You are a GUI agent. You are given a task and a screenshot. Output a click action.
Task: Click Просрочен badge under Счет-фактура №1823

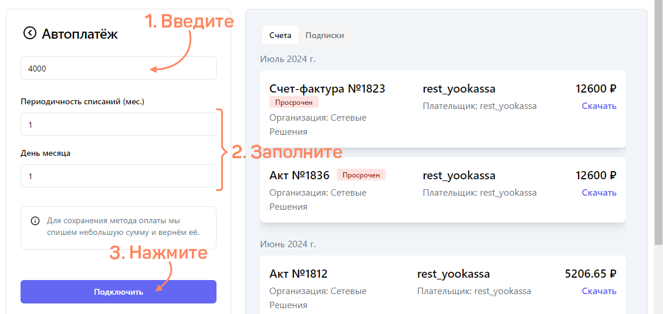pos(294,102)
